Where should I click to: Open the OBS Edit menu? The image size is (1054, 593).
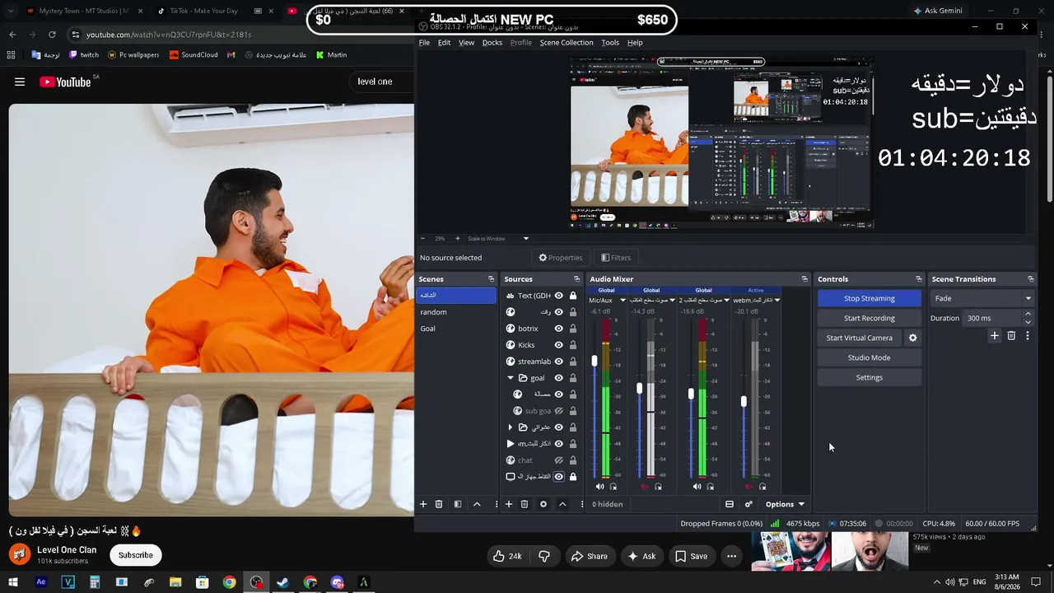tap(444, 43)
